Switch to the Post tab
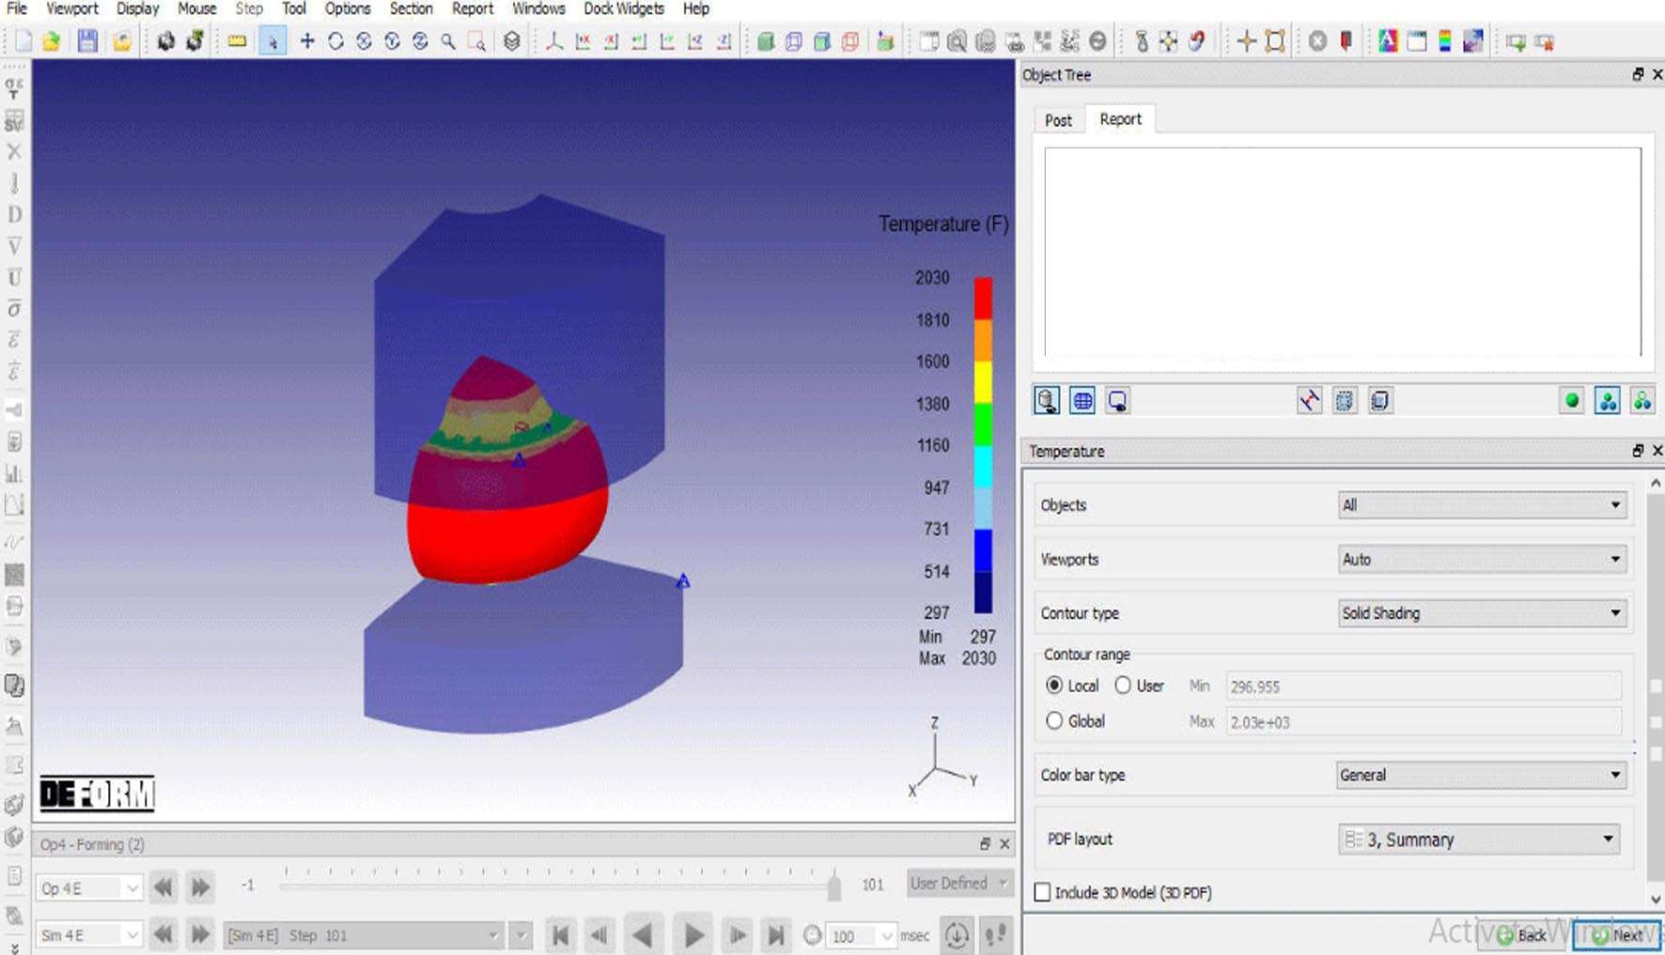 click(x=1058, y=120)
